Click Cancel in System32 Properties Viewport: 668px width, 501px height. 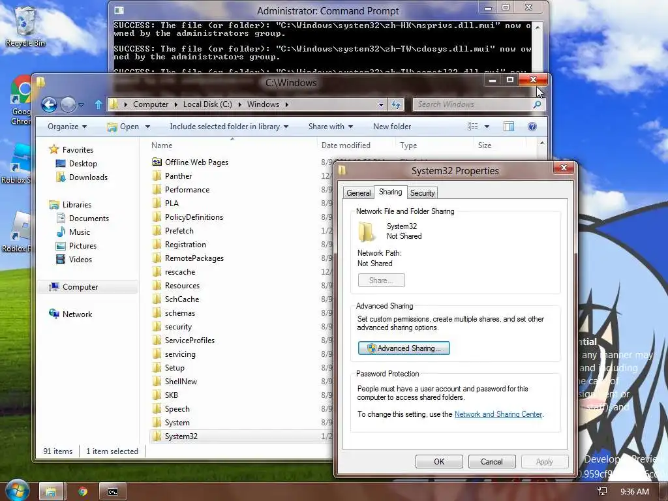492,461
